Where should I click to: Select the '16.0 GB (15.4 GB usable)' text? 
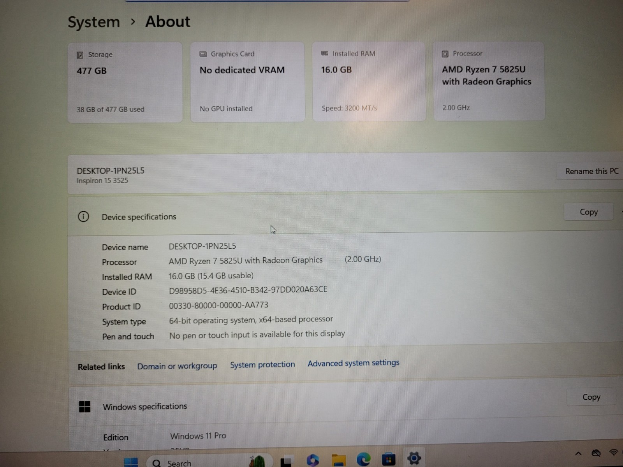click(x=211, y=276)
